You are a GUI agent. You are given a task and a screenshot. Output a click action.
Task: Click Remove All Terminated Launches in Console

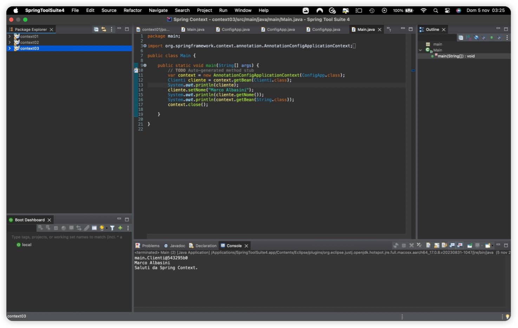pos(419,246)
